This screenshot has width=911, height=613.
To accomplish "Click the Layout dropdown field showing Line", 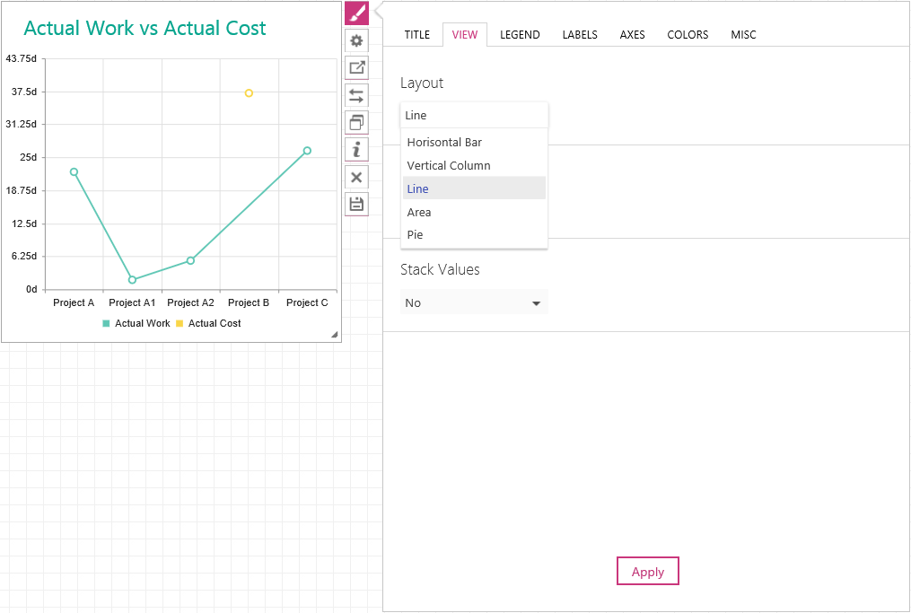I will pyautogui.click(x=474, y=115).
